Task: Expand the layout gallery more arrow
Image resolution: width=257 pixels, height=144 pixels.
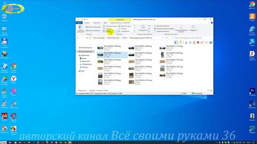Action: (134, 31)
